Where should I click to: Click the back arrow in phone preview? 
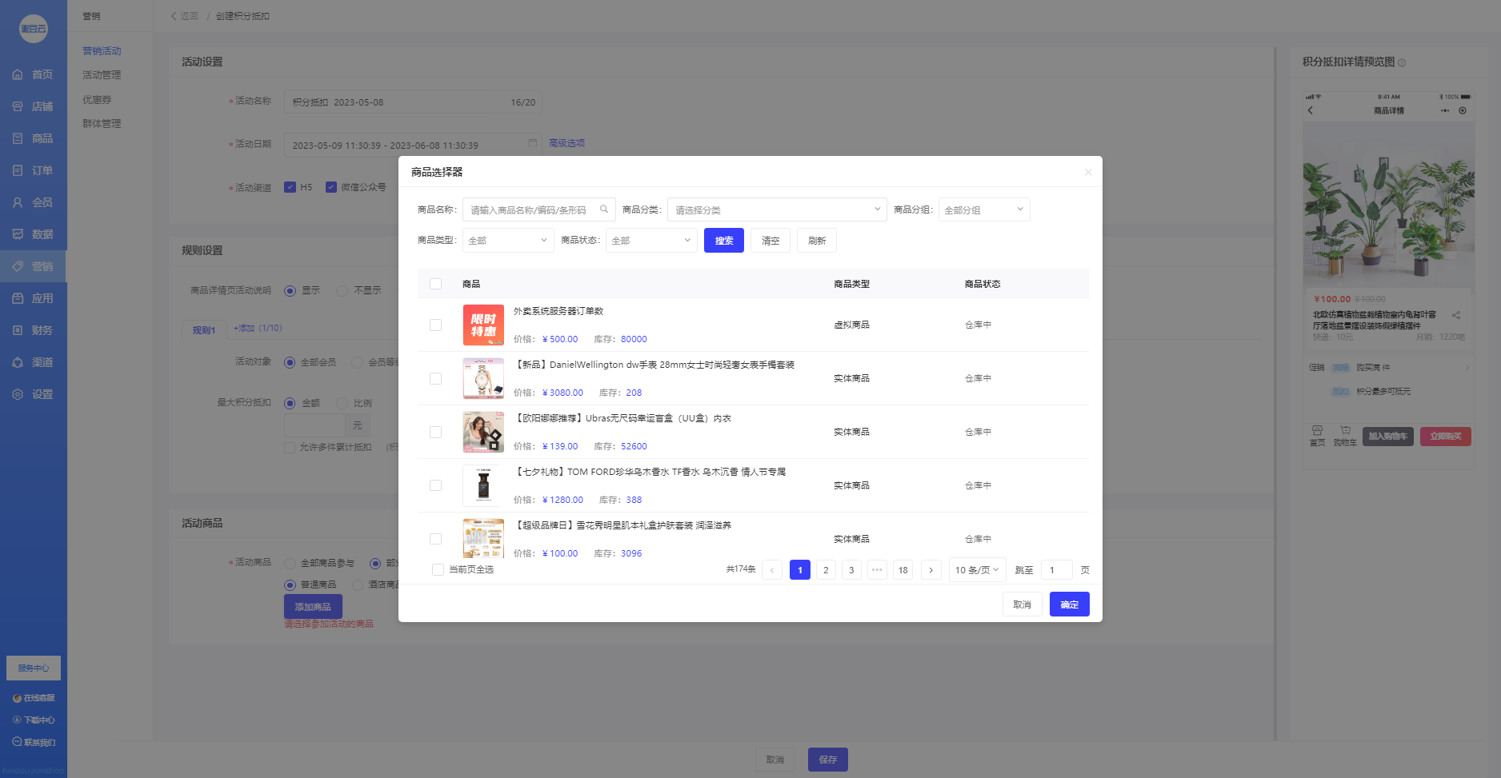tap(1311, 110)
